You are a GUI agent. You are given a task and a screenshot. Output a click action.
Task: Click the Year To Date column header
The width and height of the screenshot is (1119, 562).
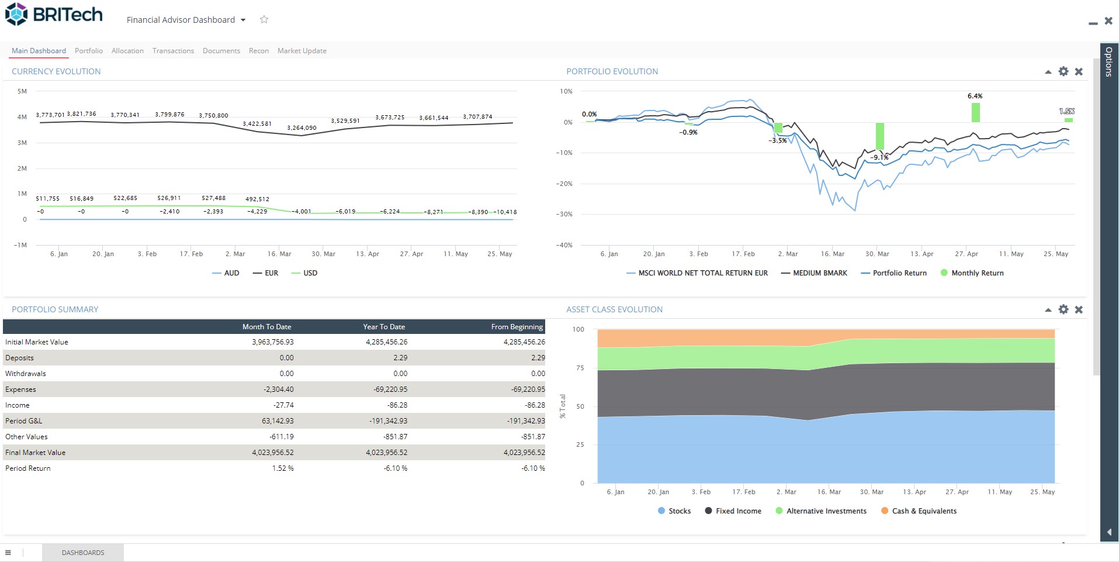[x=384, y=327]
